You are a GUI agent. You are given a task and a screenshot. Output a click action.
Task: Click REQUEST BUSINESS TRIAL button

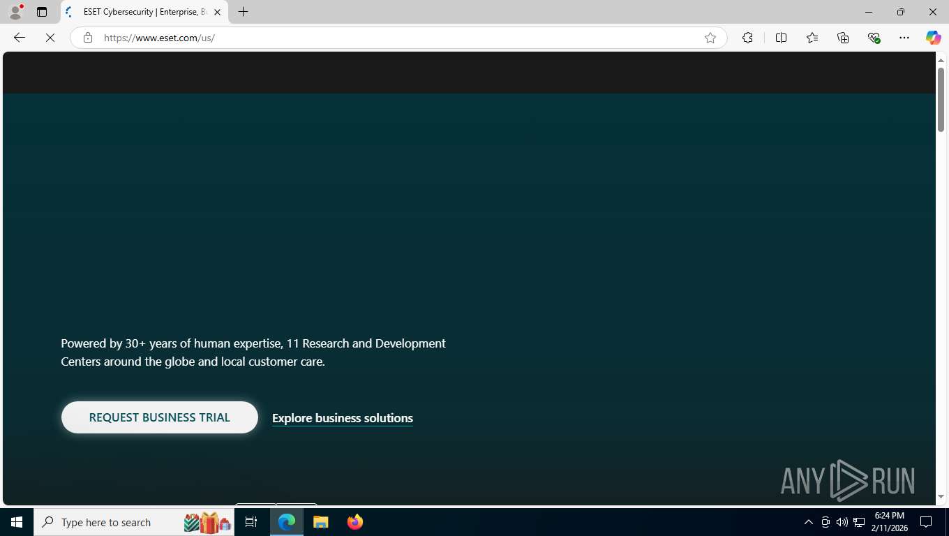click(160, 417)
